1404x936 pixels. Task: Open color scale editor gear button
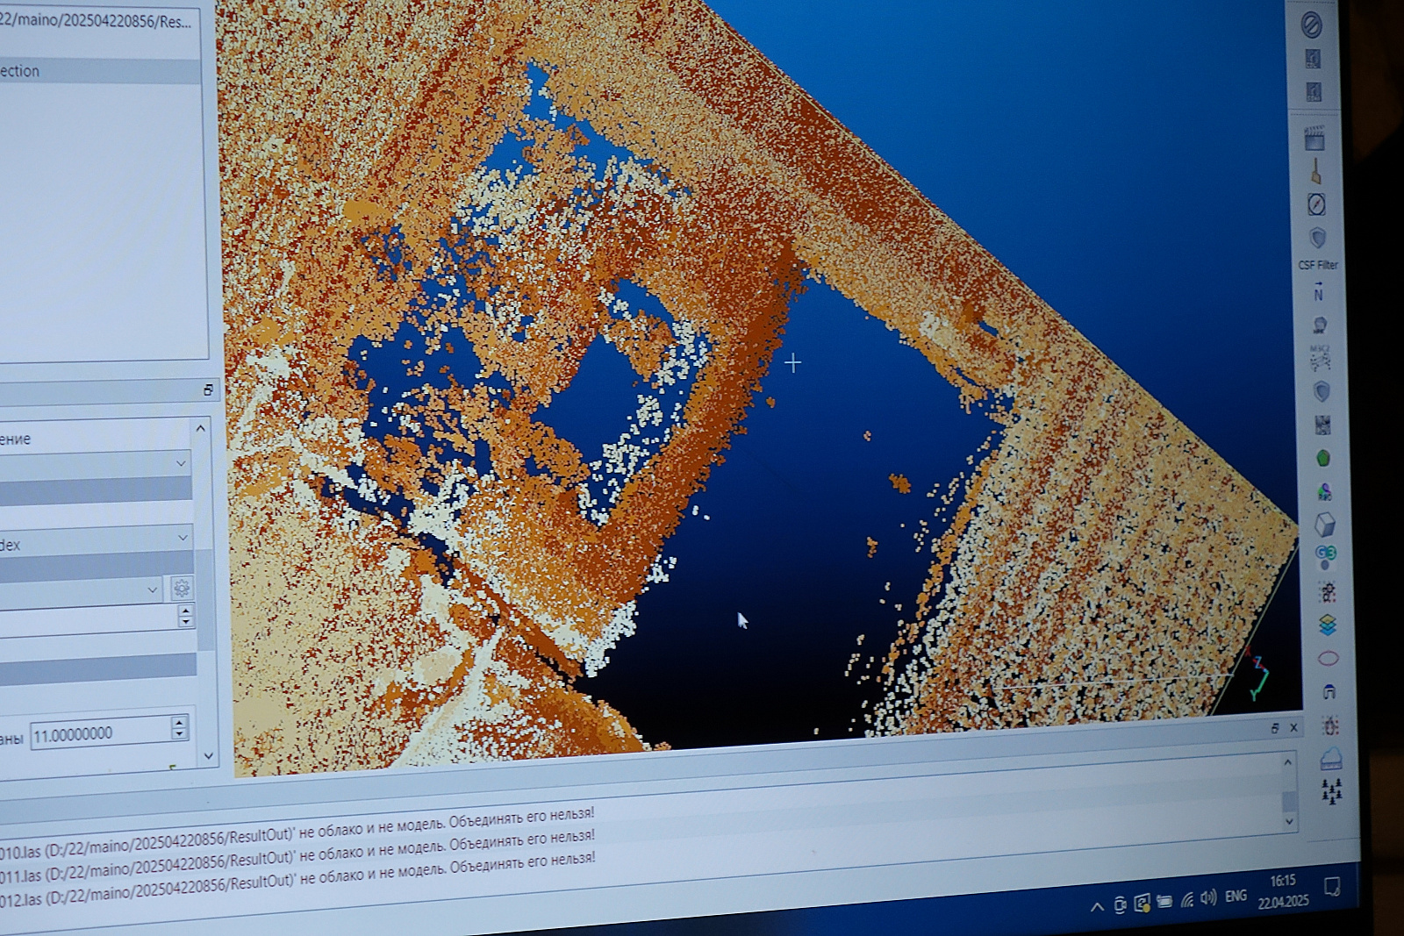coord(182,588)
